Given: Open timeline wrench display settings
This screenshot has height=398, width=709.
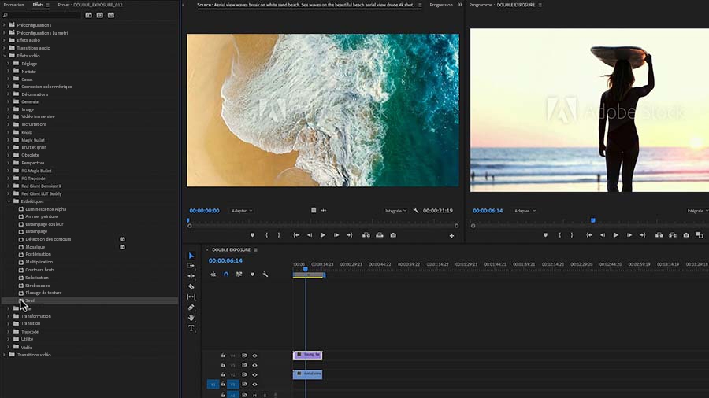Looking at the screenshot, I should coord(265,275).
